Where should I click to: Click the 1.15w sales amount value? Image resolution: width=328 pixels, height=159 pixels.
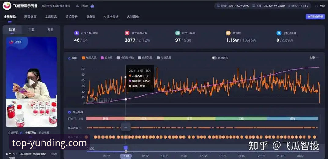232,40
